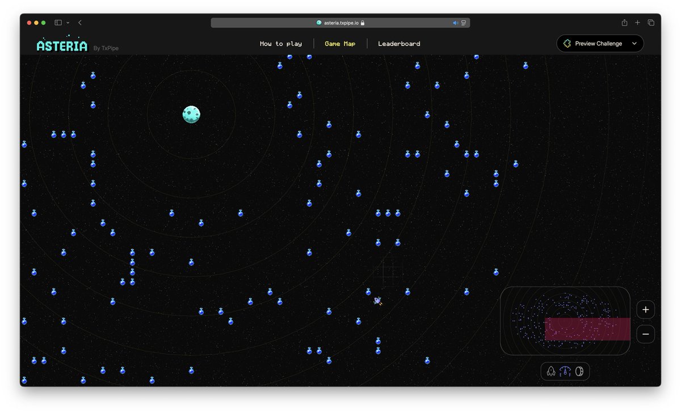Show the Safari tab overview

pos(651,23)
